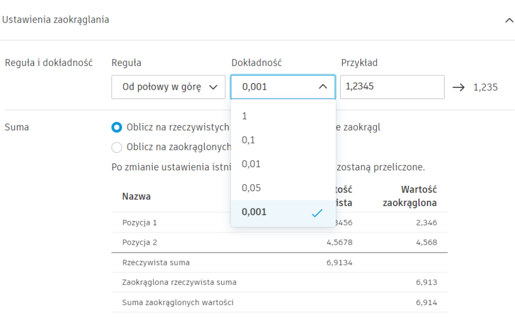The image size is (515, 332).
Task: Click the Suma zaokrąglonych wartości value 6,914
Action: point(426,302)
